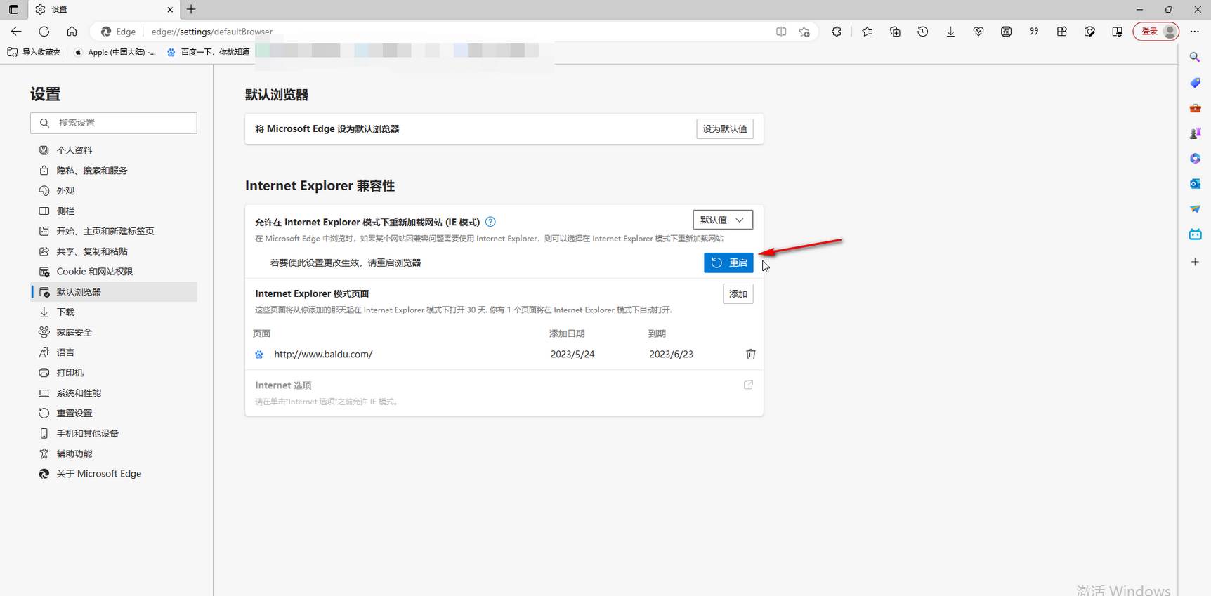
Task: Delete the baidu.com IE mode page entry
Action: coord(750,355)
